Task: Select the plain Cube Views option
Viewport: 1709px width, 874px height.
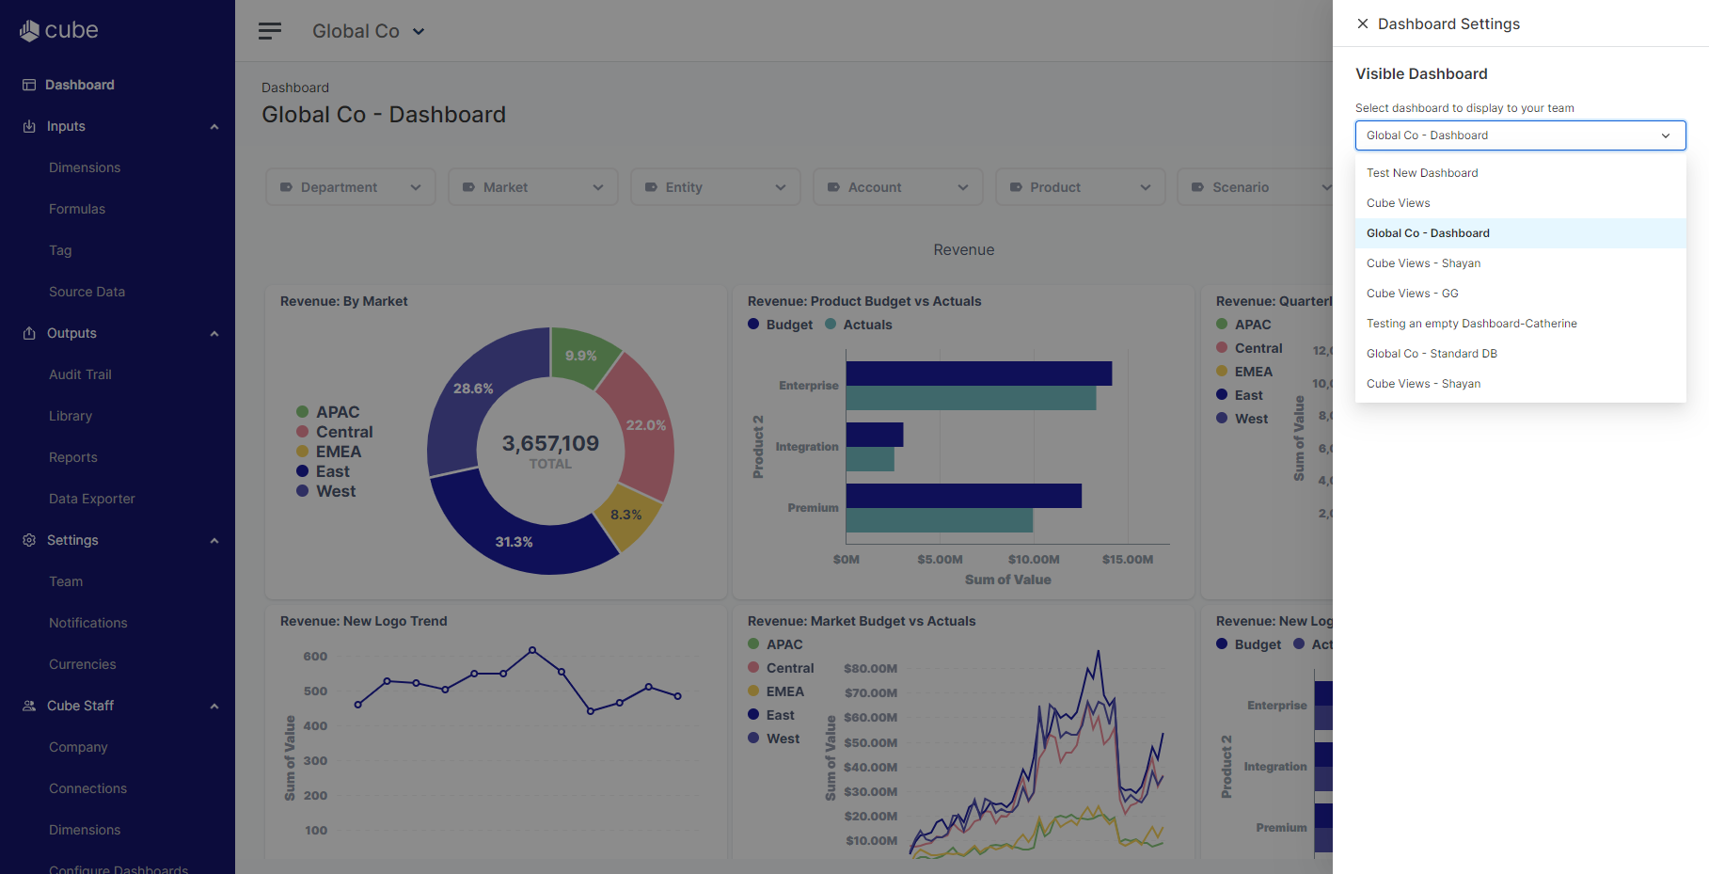Action: (1521, 203)
